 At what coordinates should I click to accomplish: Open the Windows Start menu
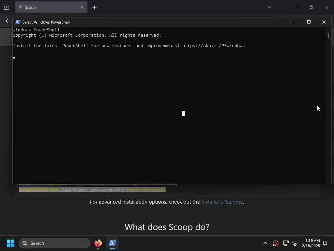click(x=11, y=243)
